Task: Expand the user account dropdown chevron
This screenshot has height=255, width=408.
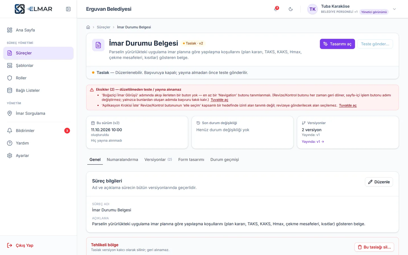Action: pos(394,9)
